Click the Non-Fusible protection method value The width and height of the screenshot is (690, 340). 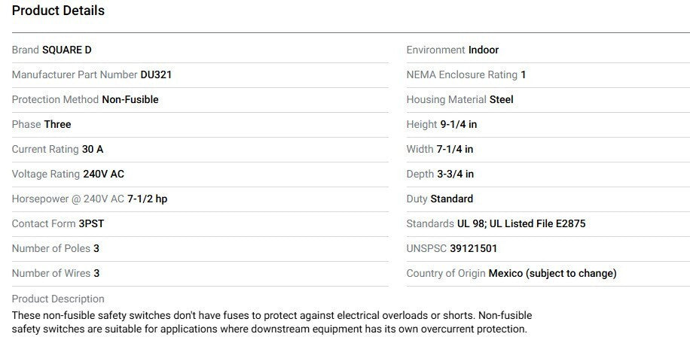(130, 99)
